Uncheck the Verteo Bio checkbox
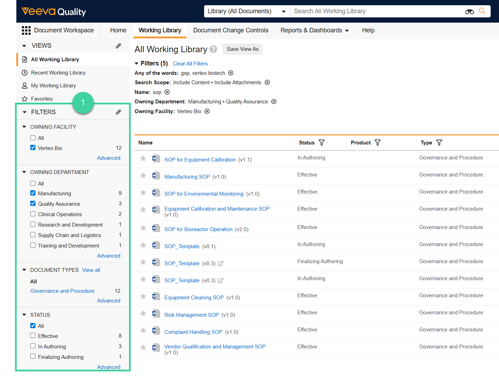 (x=33, y=148)
